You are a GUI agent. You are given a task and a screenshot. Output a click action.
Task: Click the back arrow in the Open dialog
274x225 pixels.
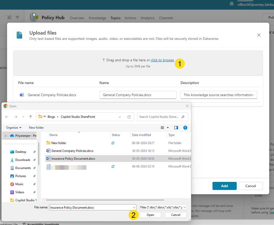click(x=7, y=117)
